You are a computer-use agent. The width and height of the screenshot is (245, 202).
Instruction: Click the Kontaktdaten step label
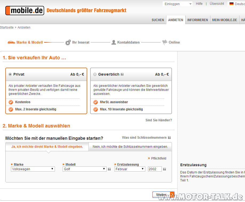[128, 42]
